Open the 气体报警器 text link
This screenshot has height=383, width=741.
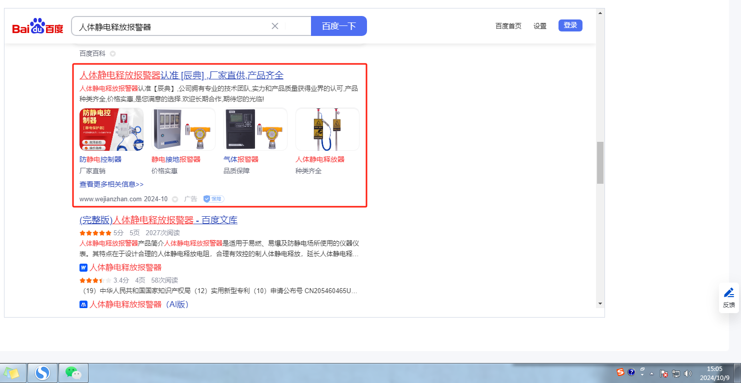click(x=241, y=159)
